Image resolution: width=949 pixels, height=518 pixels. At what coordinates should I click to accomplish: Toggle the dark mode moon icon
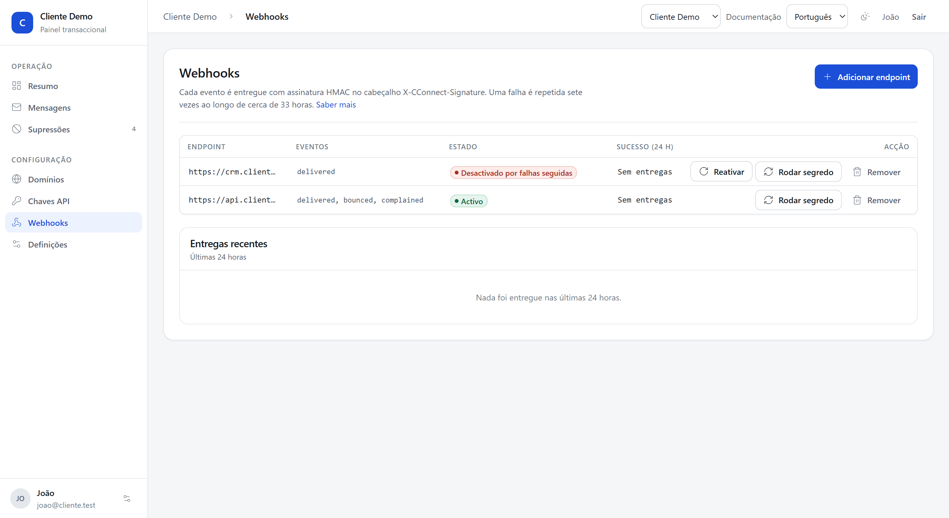click(x=865, y=17)
